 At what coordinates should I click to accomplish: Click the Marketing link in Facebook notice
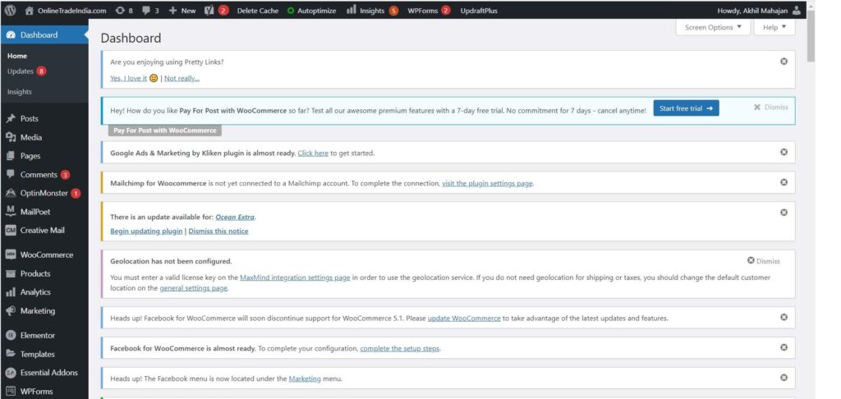[x=305, y=378]
